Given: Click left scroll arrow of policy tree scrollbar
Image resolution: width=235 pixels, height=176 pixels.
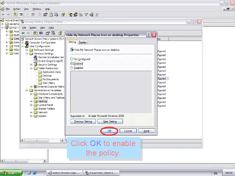Looking at the screenshot, I should (22, 140).
